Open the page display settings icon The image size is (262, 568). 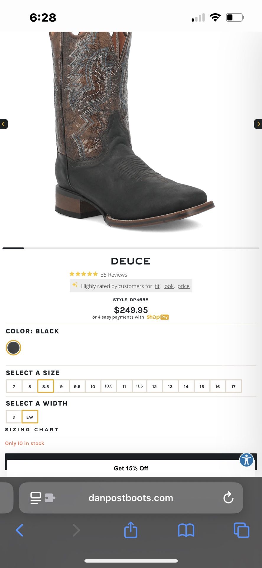(35, 498)
